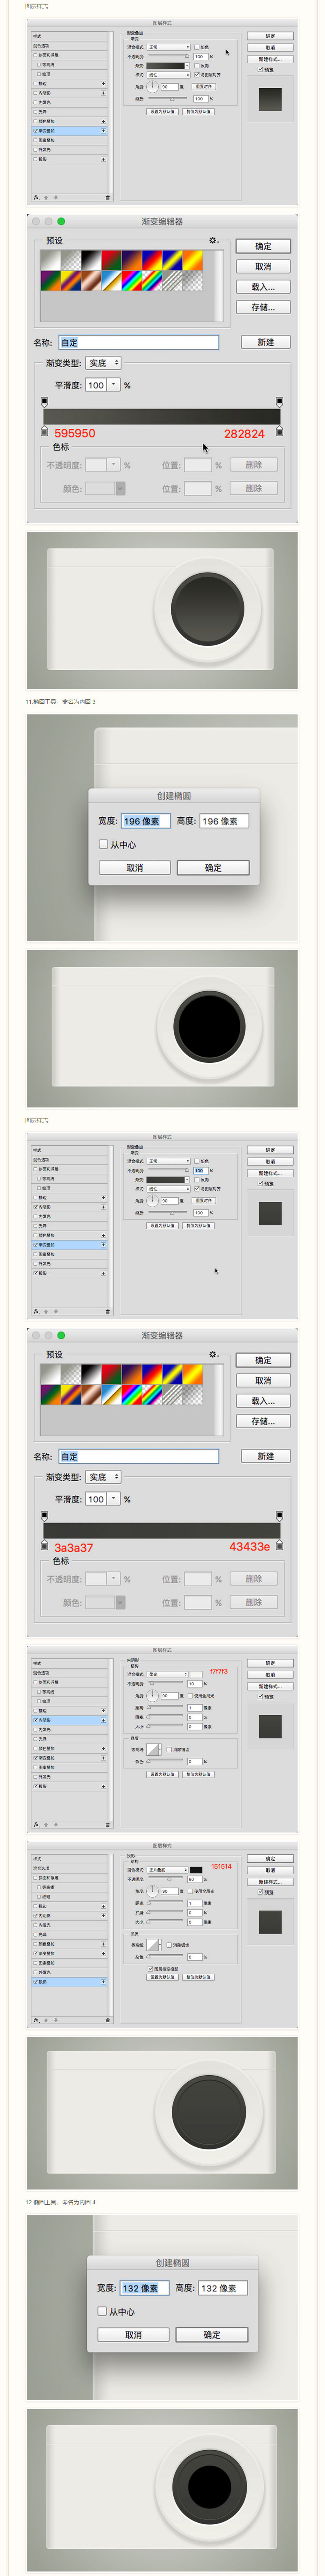Open 平滑度 arrow in 3a3a37 gradient editor
The height and width of the screenshot is (2576, 325).
tap(114, 1499)
